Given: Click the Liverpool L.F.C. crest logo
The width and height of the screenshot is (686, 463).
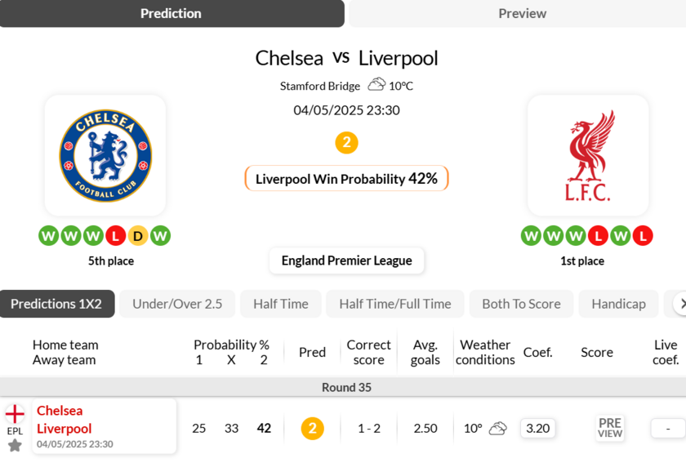Looking at the screenshot, I should coord(588,156).
